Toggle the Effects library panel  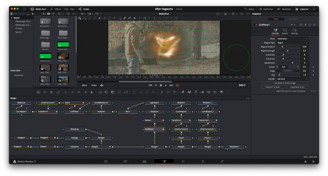click(x=55, y=9)
